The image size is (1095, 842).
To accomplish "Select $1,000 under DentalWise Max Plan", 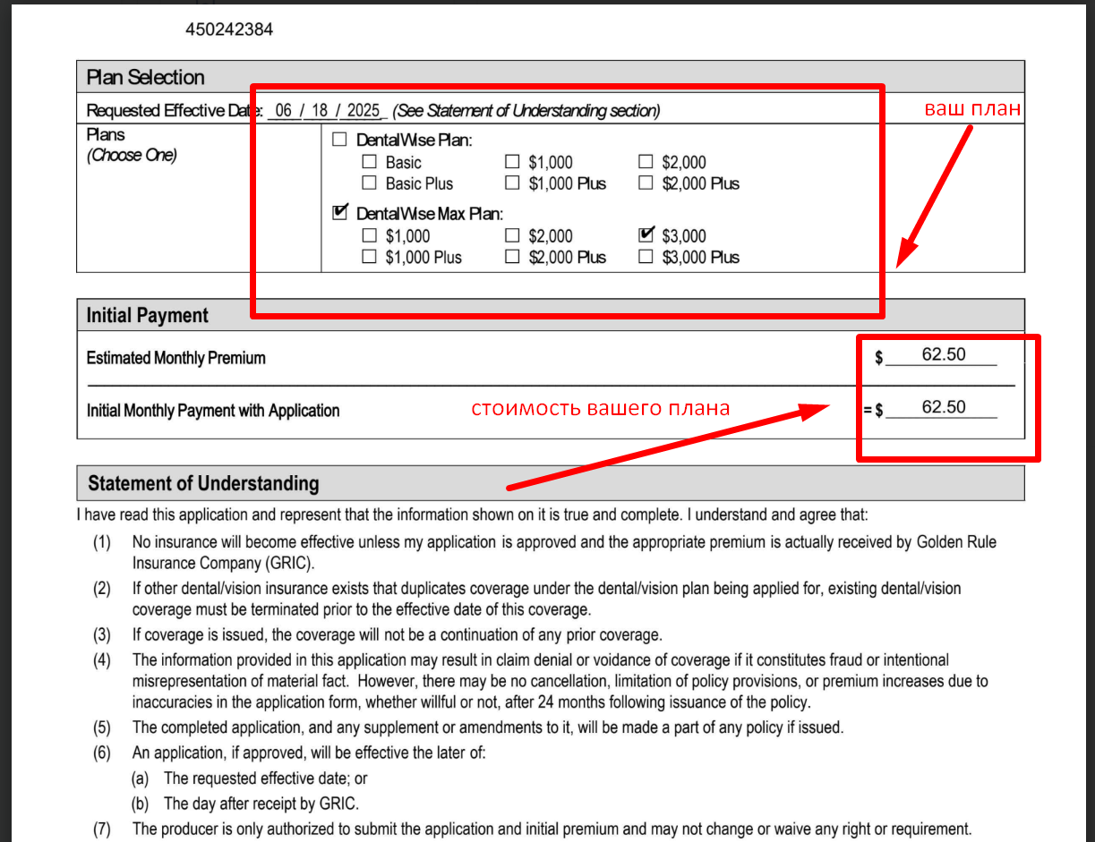I will tap(369, 236).
